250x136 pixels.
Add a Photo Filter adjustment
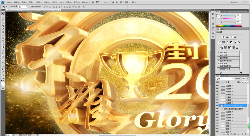[x=235, y=42]
